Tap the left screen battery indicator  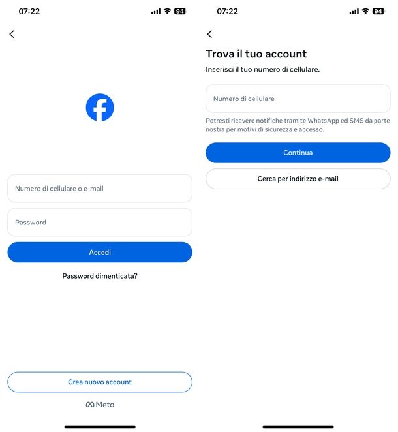[x=179, y=12]
